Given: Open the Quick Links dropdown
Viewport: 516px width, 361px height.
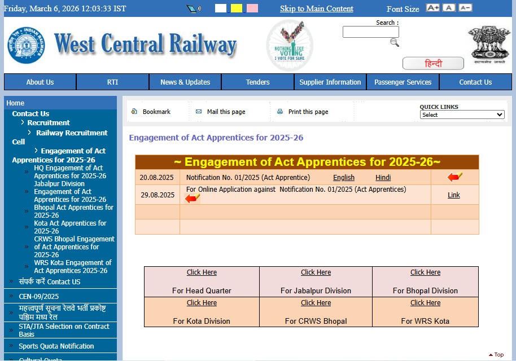Looking at the screenshot, I should pyautogui.click(x=462, y=115).
